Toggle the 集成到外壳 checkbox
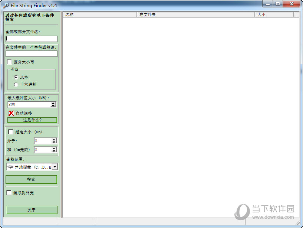Viewport: 303px width, 228px height. coord(9,193)
